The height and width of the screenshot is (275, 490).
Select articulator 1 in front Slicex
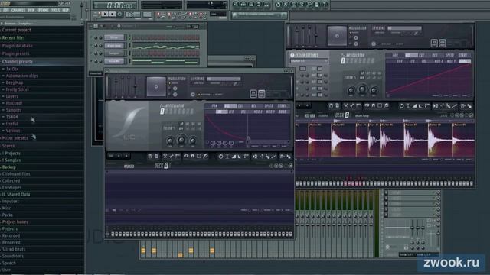coord(162,112)
